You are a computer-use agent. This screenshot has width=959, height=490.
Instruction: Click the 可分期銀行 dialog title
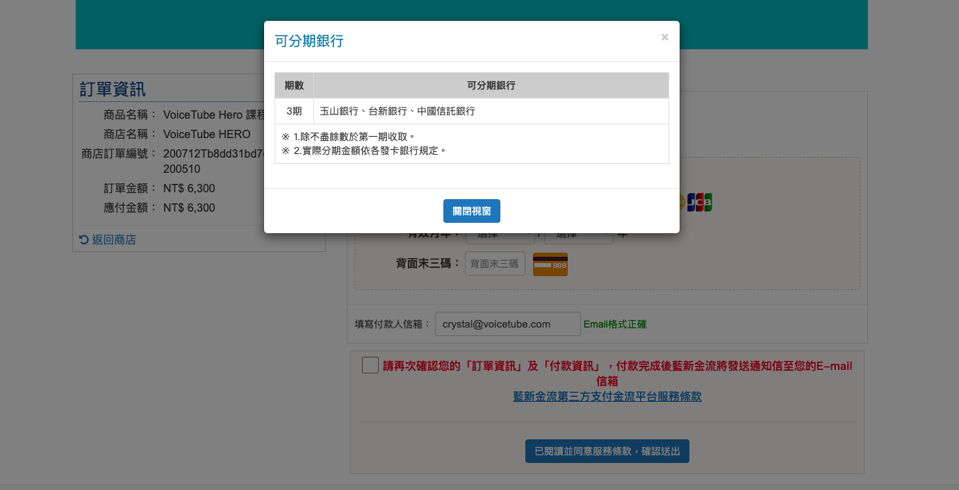(309, 41)
